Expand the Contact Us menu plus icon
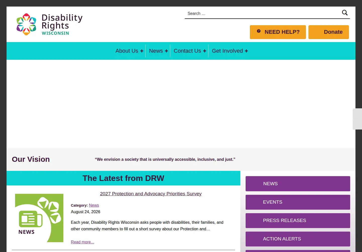 (x=205, y=51)
